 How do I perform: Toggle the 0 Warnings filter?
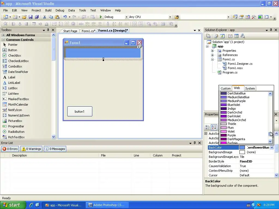click(31, 149)
